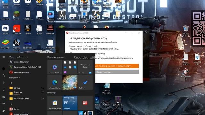Click the Просмотр tile group heading
This screenshot has height=115, width=205.
[x=52, y=93]
